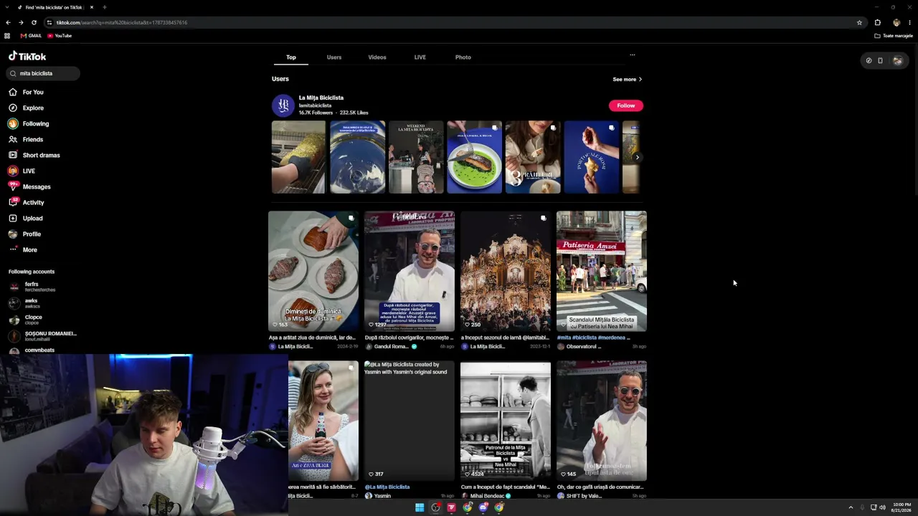
Task: Open the woman holding bottle video
Action: tap(323, 421)
